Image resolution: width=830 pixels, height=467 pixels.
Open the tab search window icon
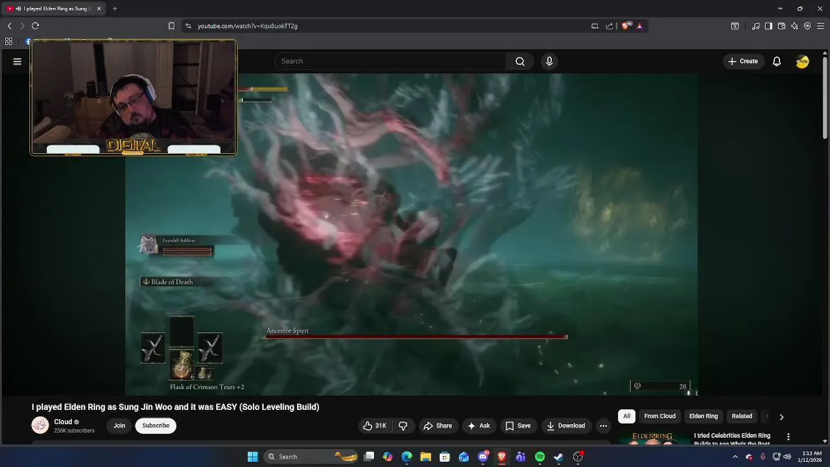[735, 26]
